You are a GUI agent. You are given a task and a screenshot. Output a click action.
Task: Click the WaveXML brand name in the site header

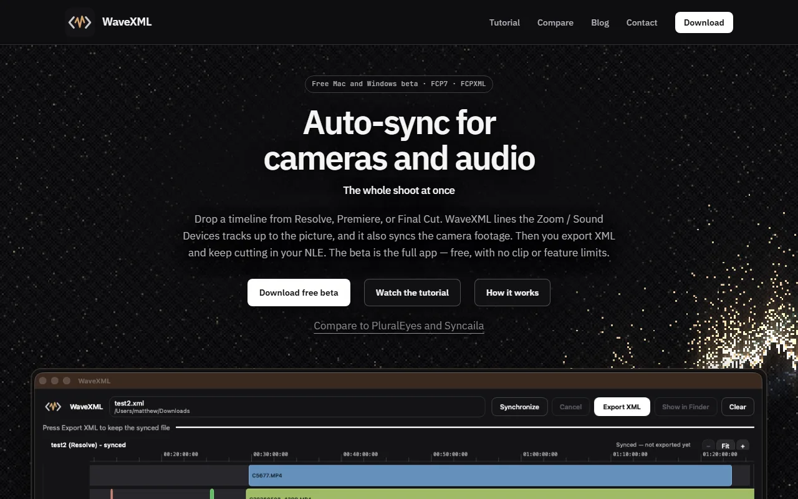pos(127,22)
